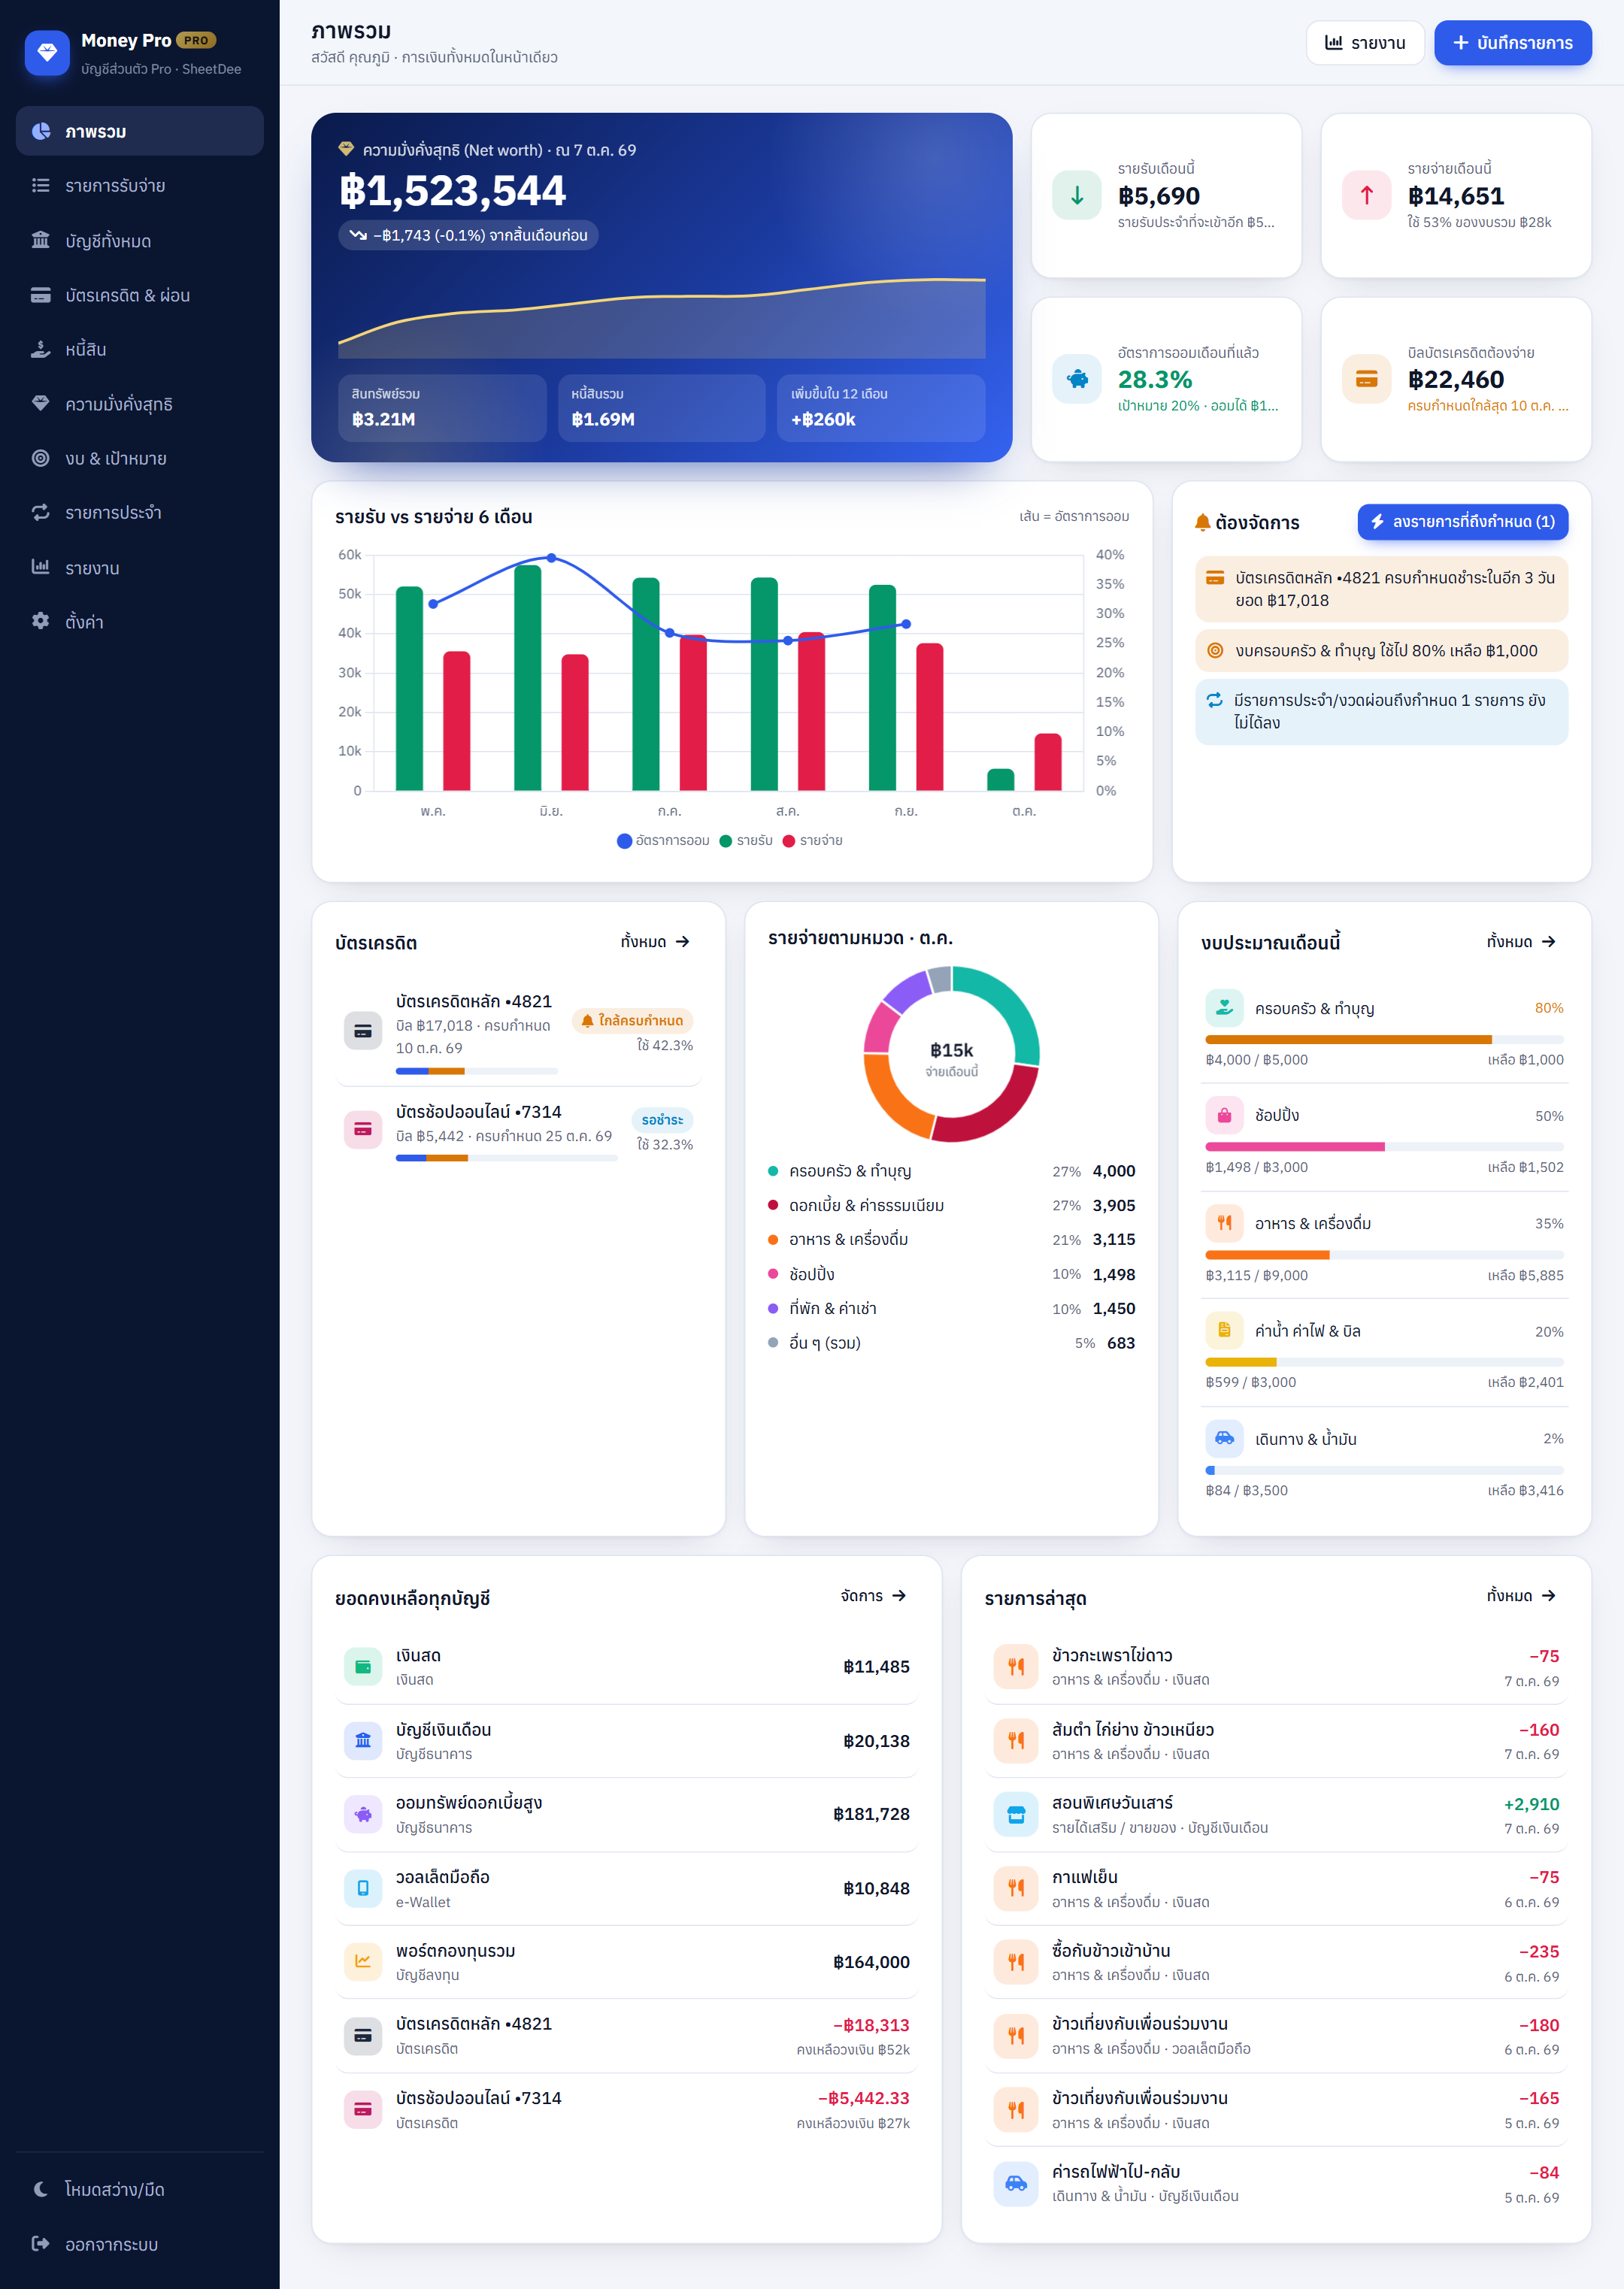Open ทั้งหมด link in งบประมาณเดือนนี้ panel
Screen dimensions: 1624x2289
point(1521,942)
